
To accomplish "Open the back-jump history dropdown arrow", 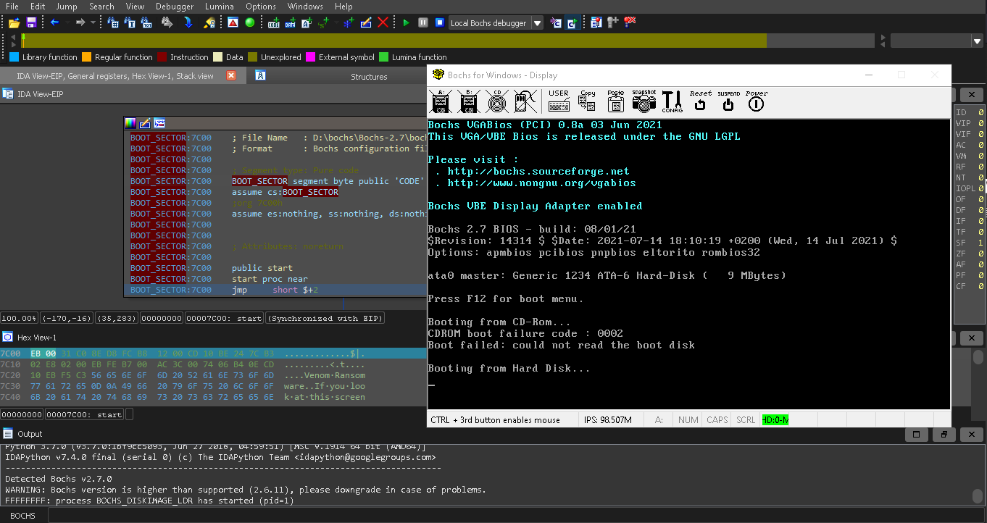I will [67, 22].
